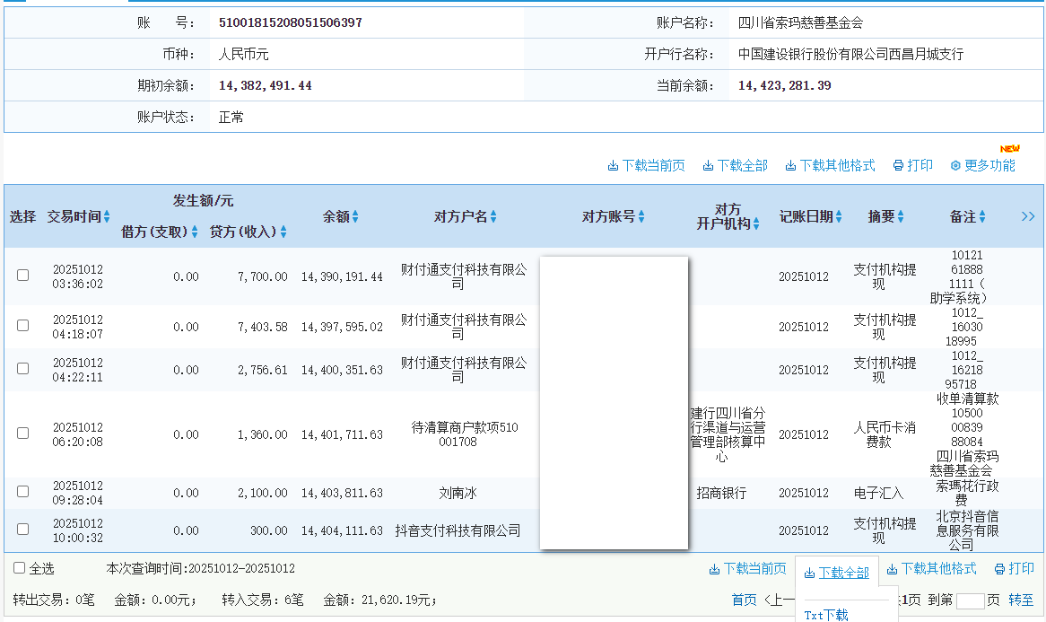1046x622 pixels.
Task: Click the 转至 jump-to-page link
Action: [1021, 600]
